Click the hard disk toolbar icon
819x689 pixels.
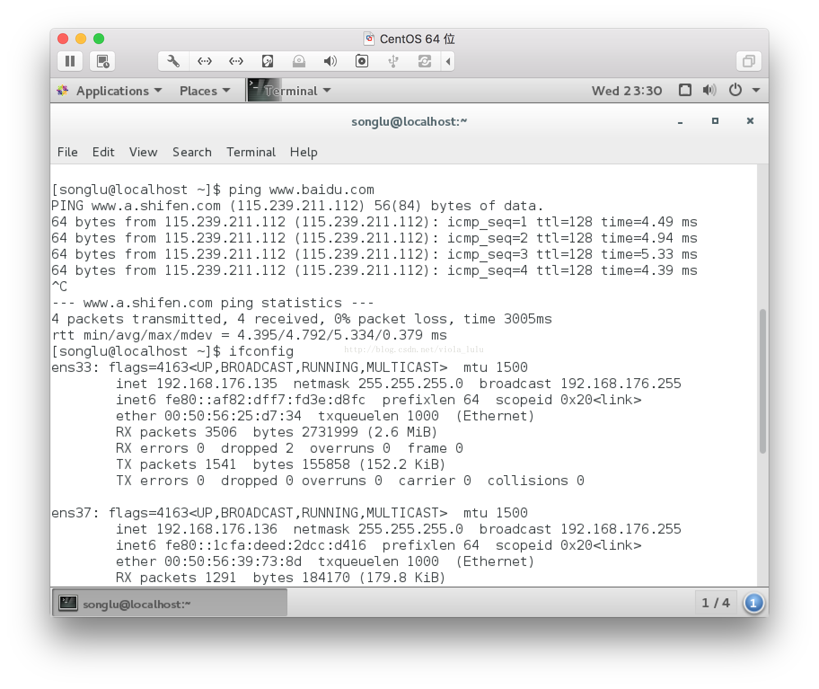(x=268, y=61)
